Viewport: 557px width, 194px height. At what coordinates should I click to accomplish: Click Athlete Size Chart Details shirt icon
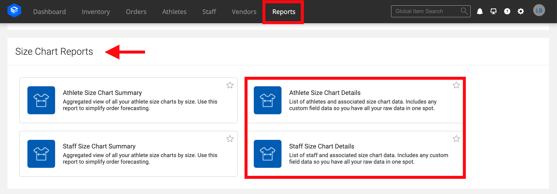point(267,100)
